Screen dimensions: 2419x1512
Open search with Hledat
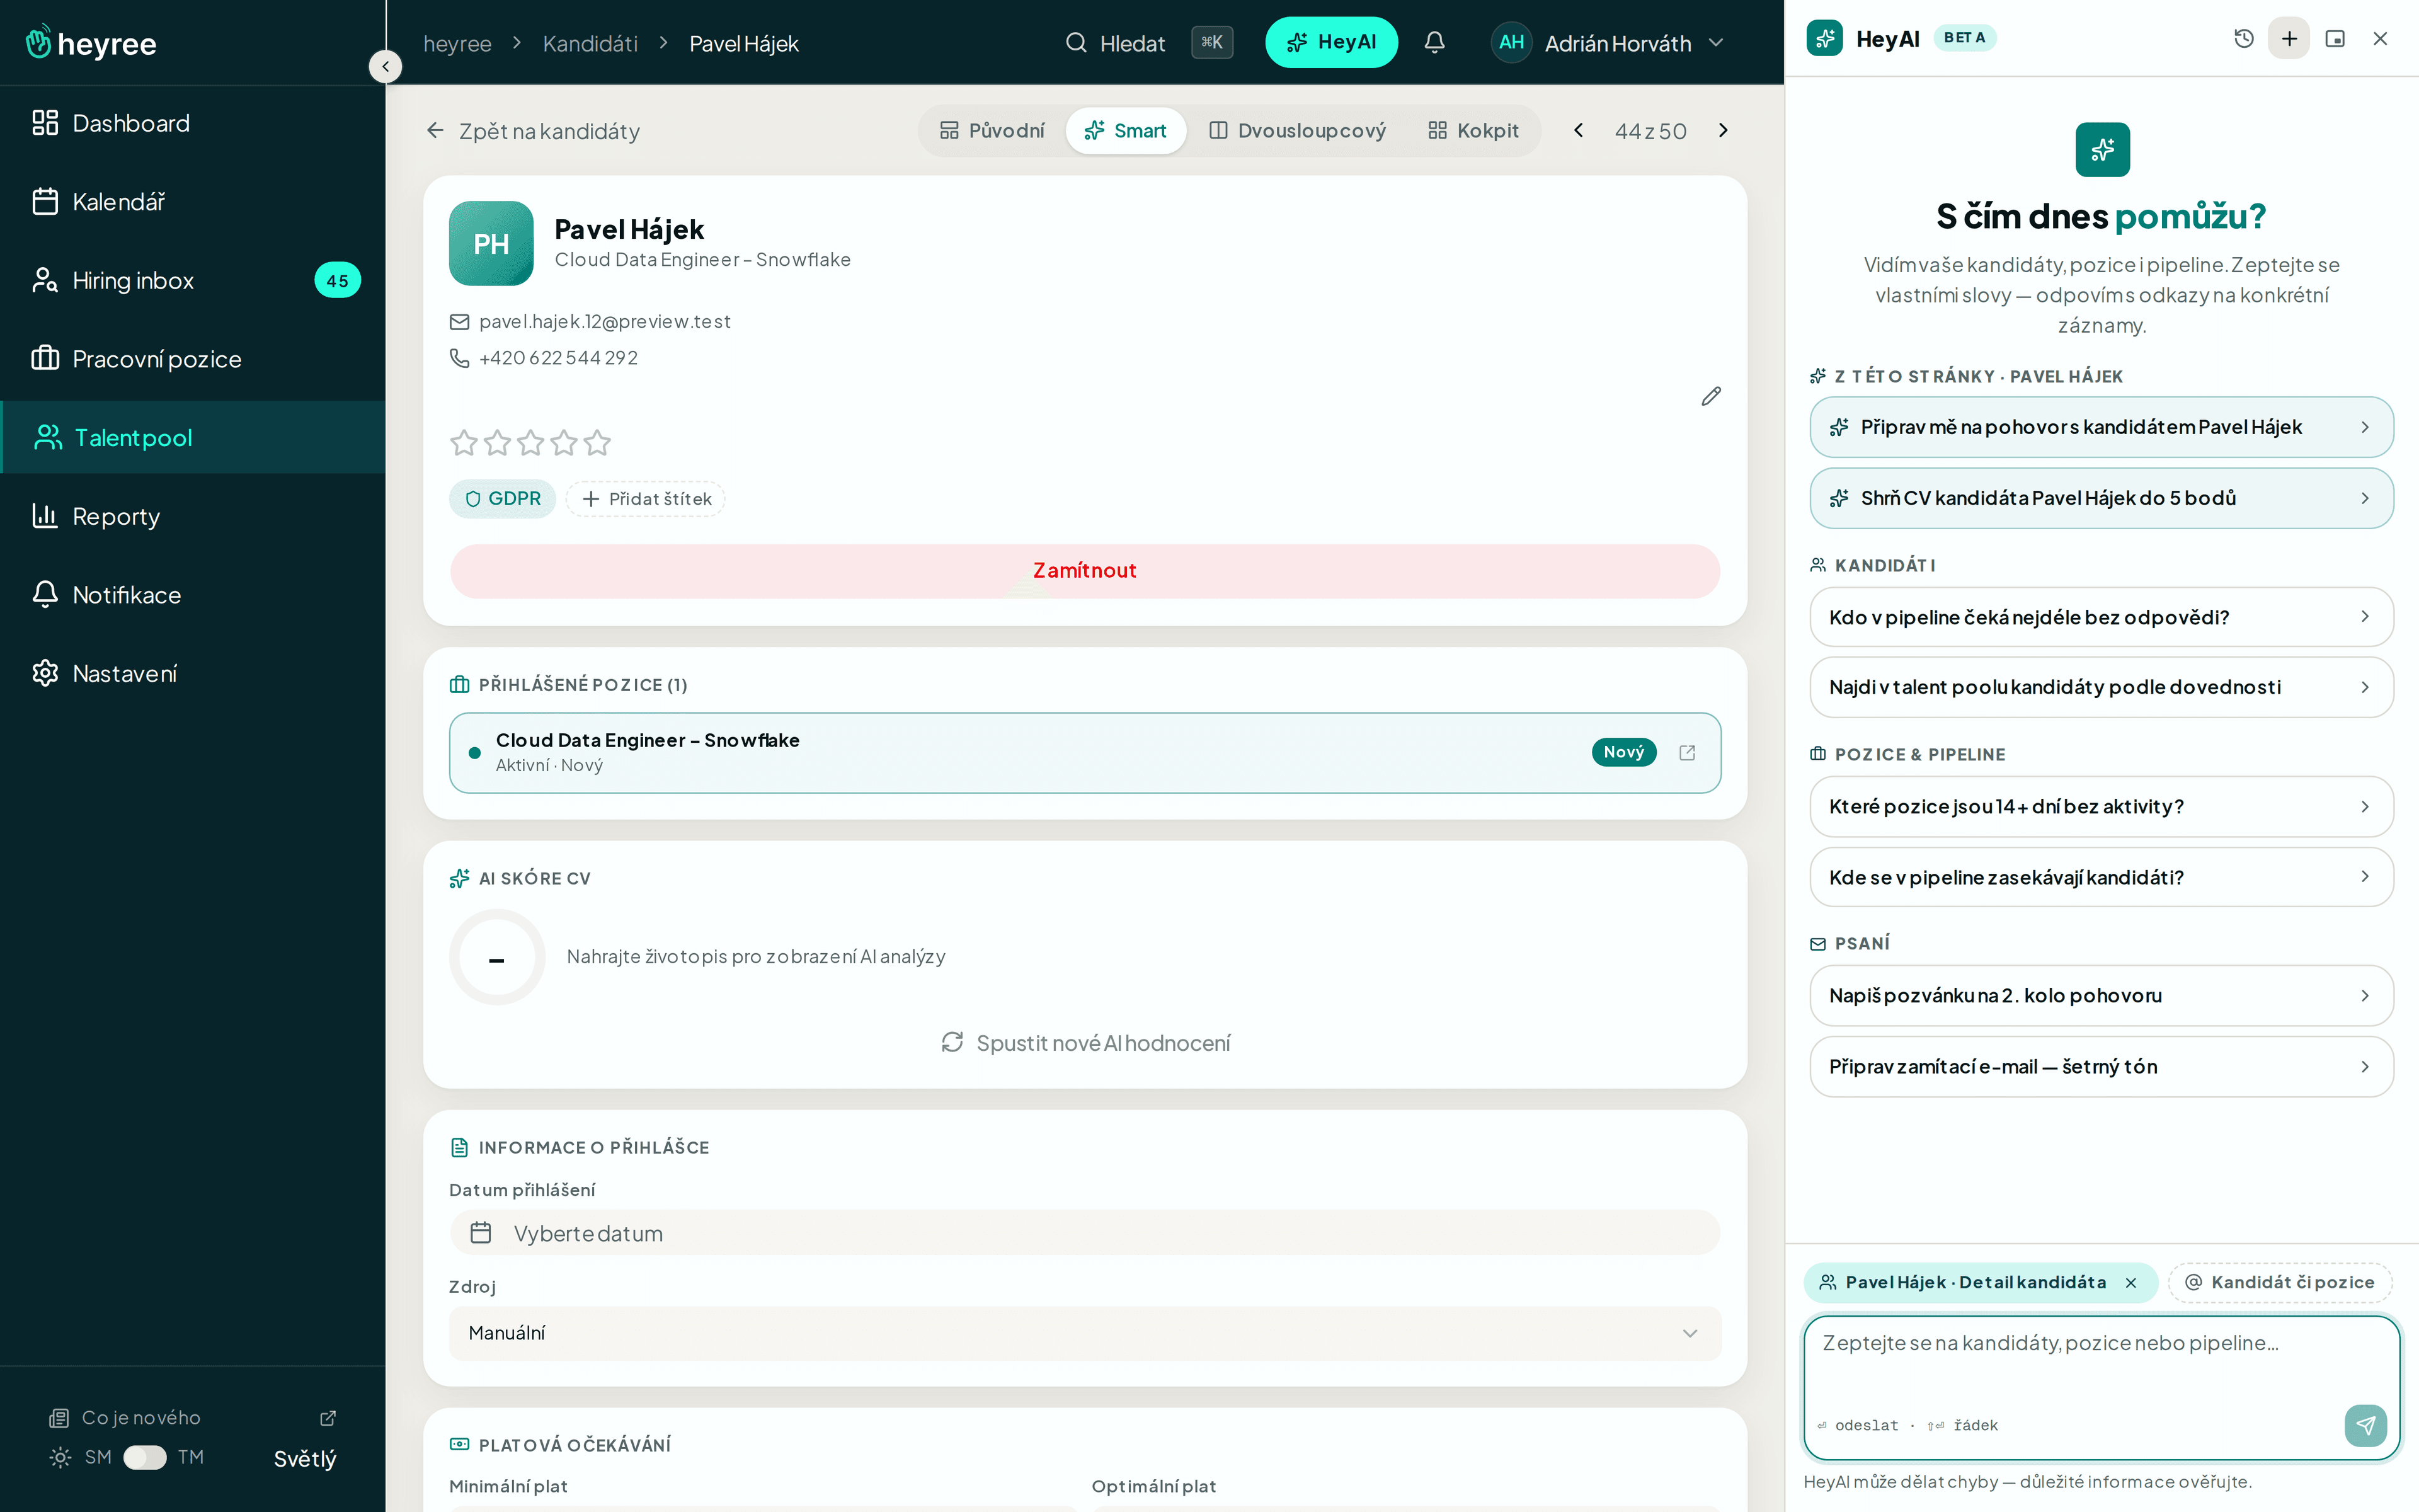pos(1116,43)
